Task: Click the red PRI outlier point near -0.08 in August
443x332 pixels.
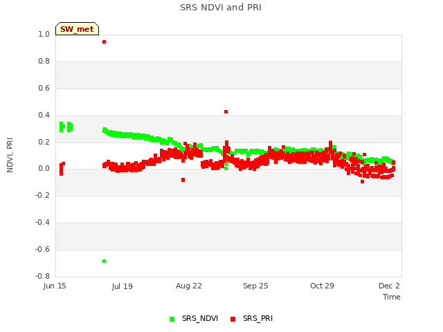Action: pyautogui.click(x=183, y=180)
